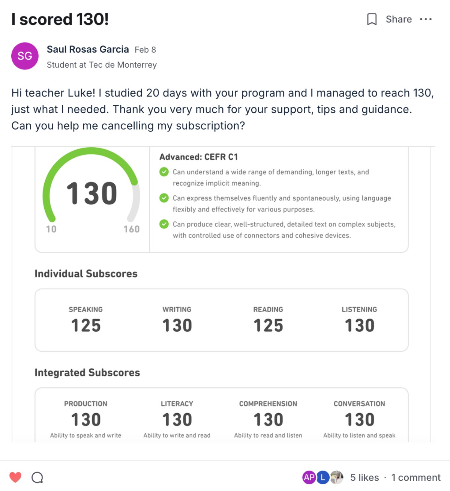450x491 pixels.
Task: Click the "I scored 130!" post title
Action: point(60,19)
